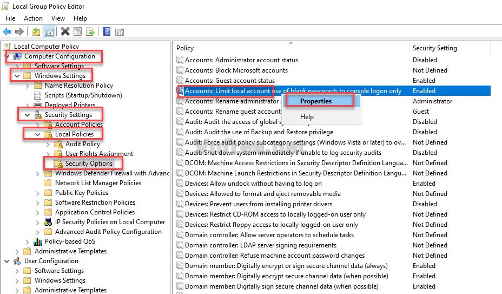Click the Local Group Policy Editor title icon
This screenshot has height=294, width=502.
tap(5, 6)
